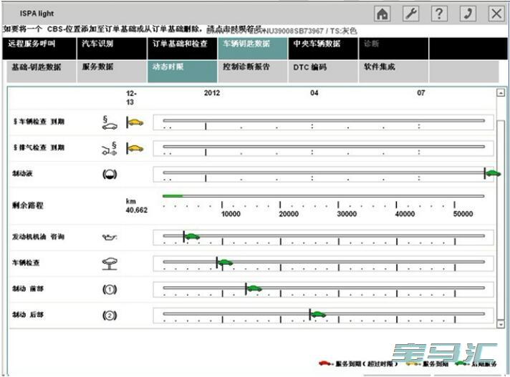This screenshot has width=510, height=377.
Task: Click the 制动 后部 label
Action: [x=28, y=315]
